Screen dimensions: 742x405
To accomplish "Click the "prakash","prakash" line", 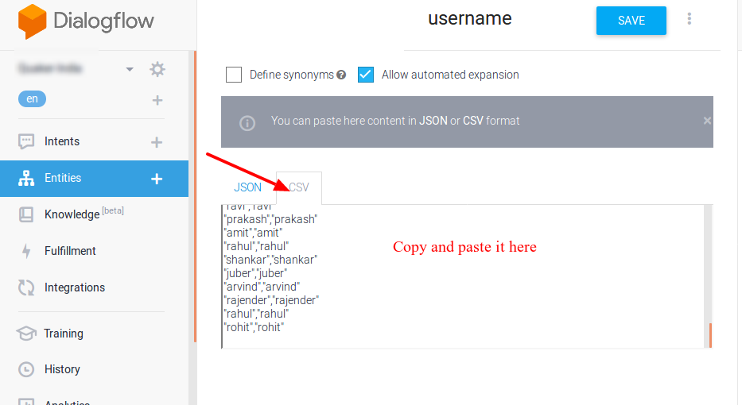I will coord(270,219).
